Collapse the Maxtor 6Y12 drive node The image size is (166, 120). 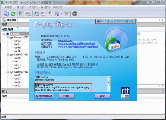8,37
